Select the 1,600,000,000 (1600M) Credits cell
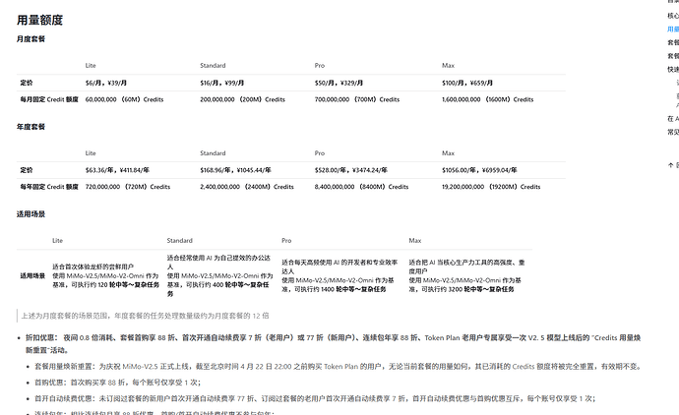 point(488,99)
